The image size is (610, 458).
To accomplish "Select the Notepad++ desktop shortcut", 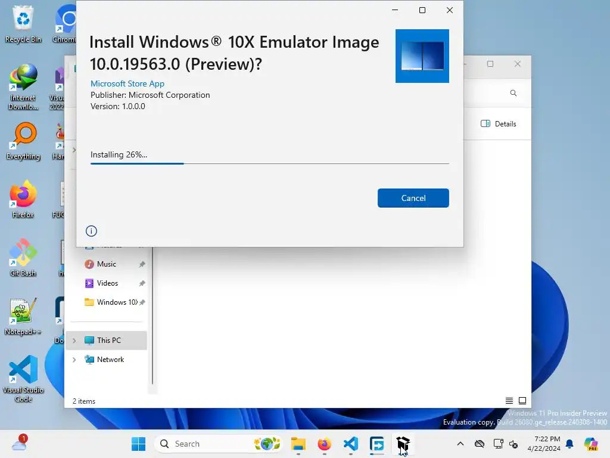I will click(23, 316).
